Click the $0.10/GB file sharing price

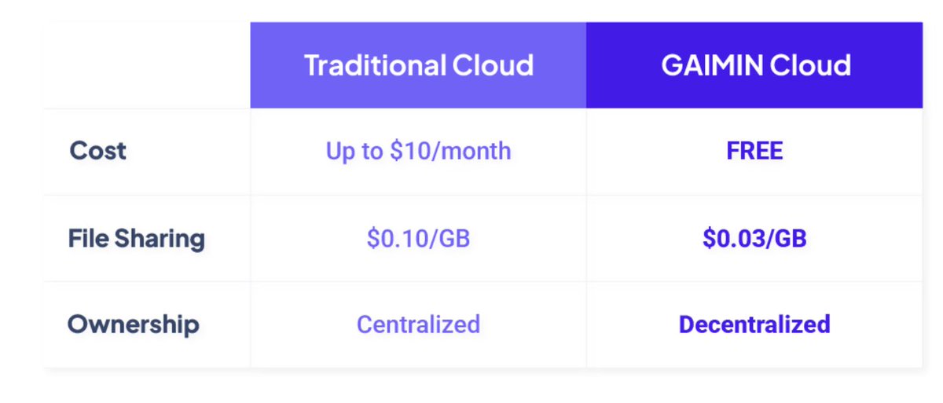[x=418, y=238]
